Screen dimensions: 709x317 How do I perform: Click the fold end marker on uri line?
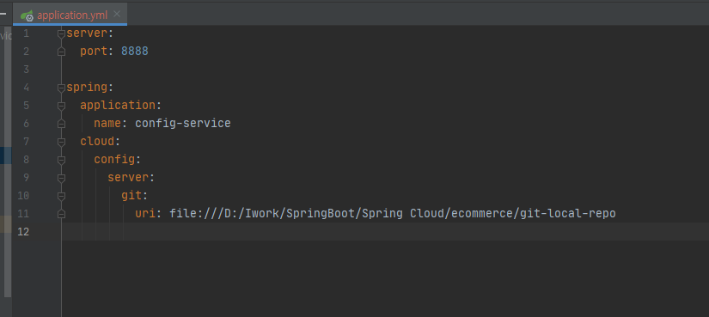(62, 215)
